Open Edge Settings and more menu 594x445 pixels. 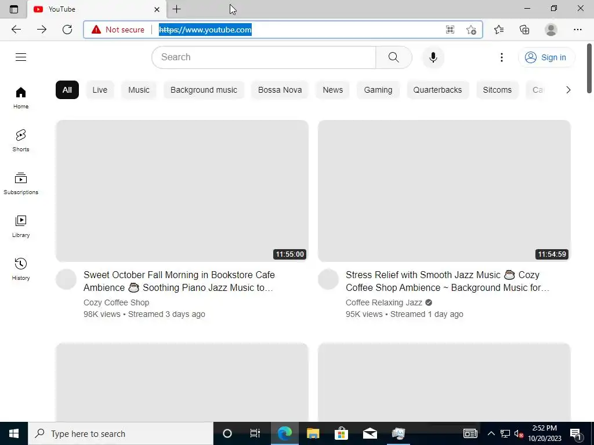coord(577,30)
